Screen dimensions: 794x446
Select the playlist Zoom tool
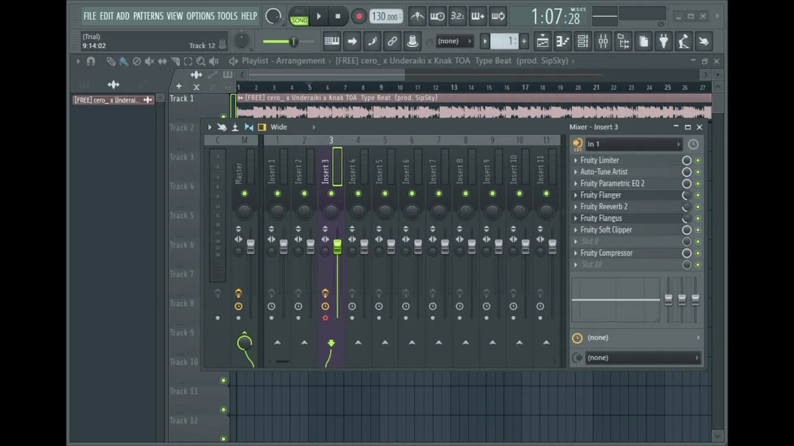pyautogui.click(x=201, y=61)
